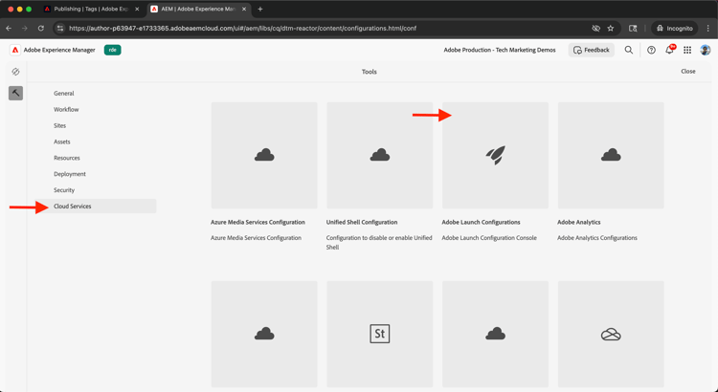The width and height of the screenshot is (718, 392).
Task: Click 'Configuration to disable or enable Unified Shell' text
Action: pyautogui.click(x=379, y=243)
